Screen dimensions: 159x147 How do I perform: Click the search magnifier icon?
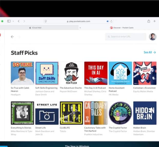point(109,36)
